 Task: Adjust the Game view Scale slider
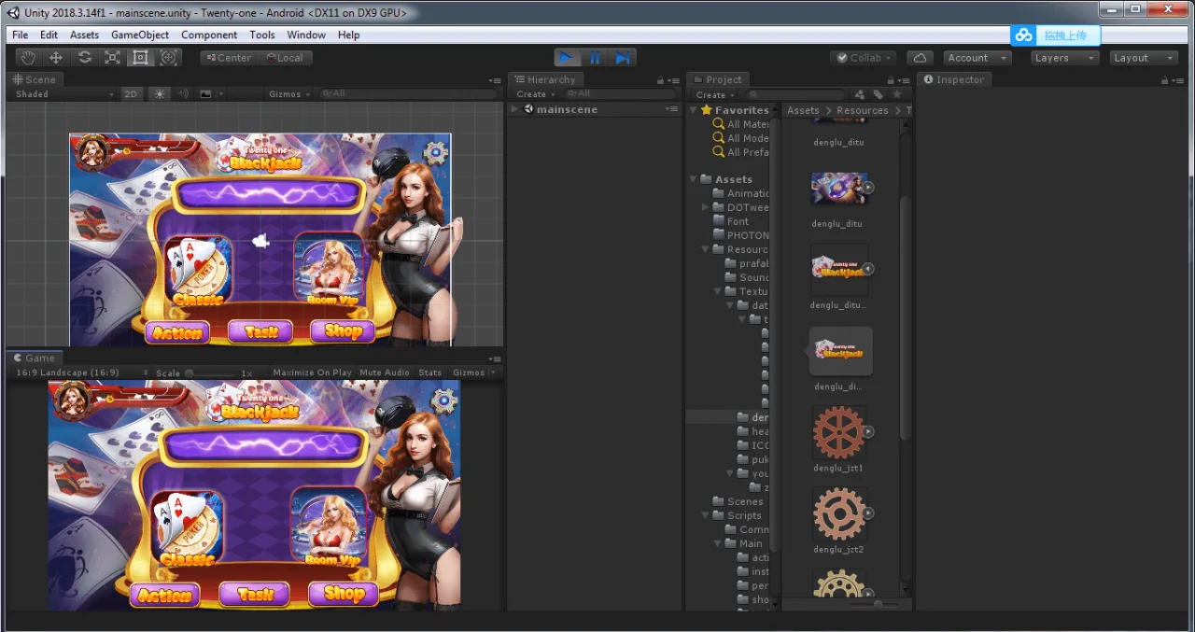(x=215, y=372)
